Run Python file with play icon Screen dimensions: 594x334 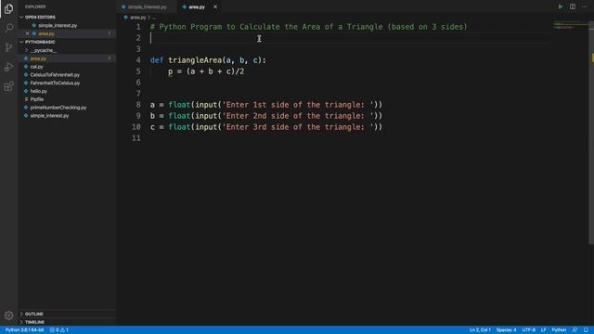pos(560,6)
